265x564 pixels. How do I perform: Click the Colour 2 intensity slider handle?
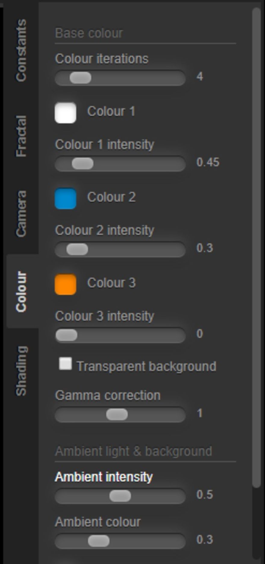tap(77, 249)
